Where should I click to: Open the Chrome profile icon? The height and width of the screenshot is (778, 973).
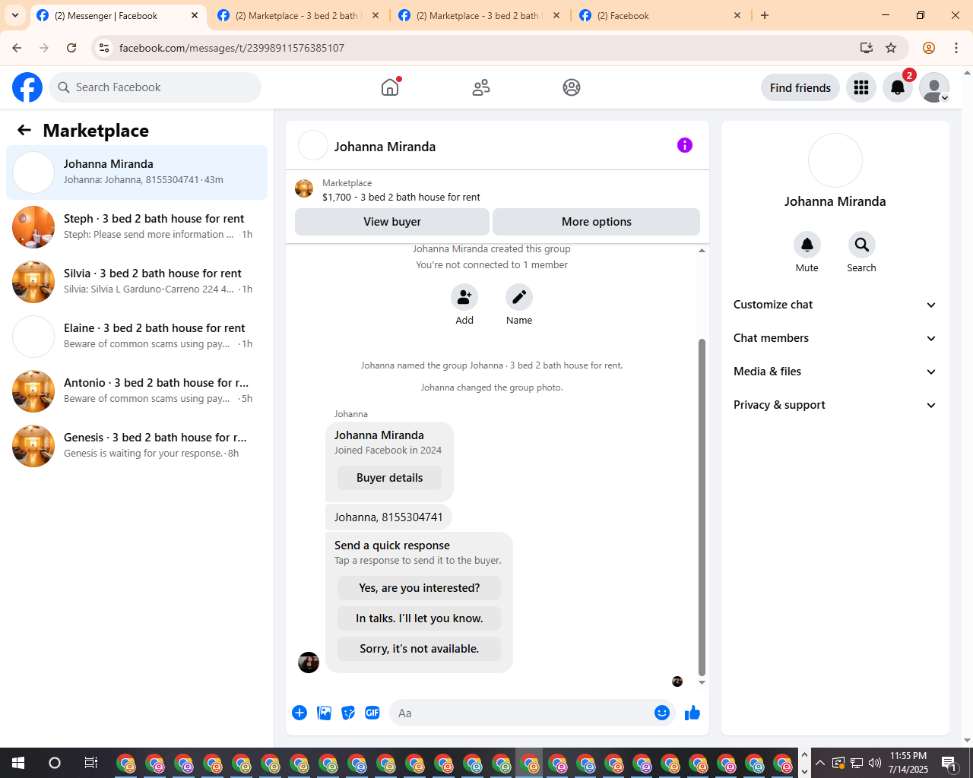tap(929, 48)
